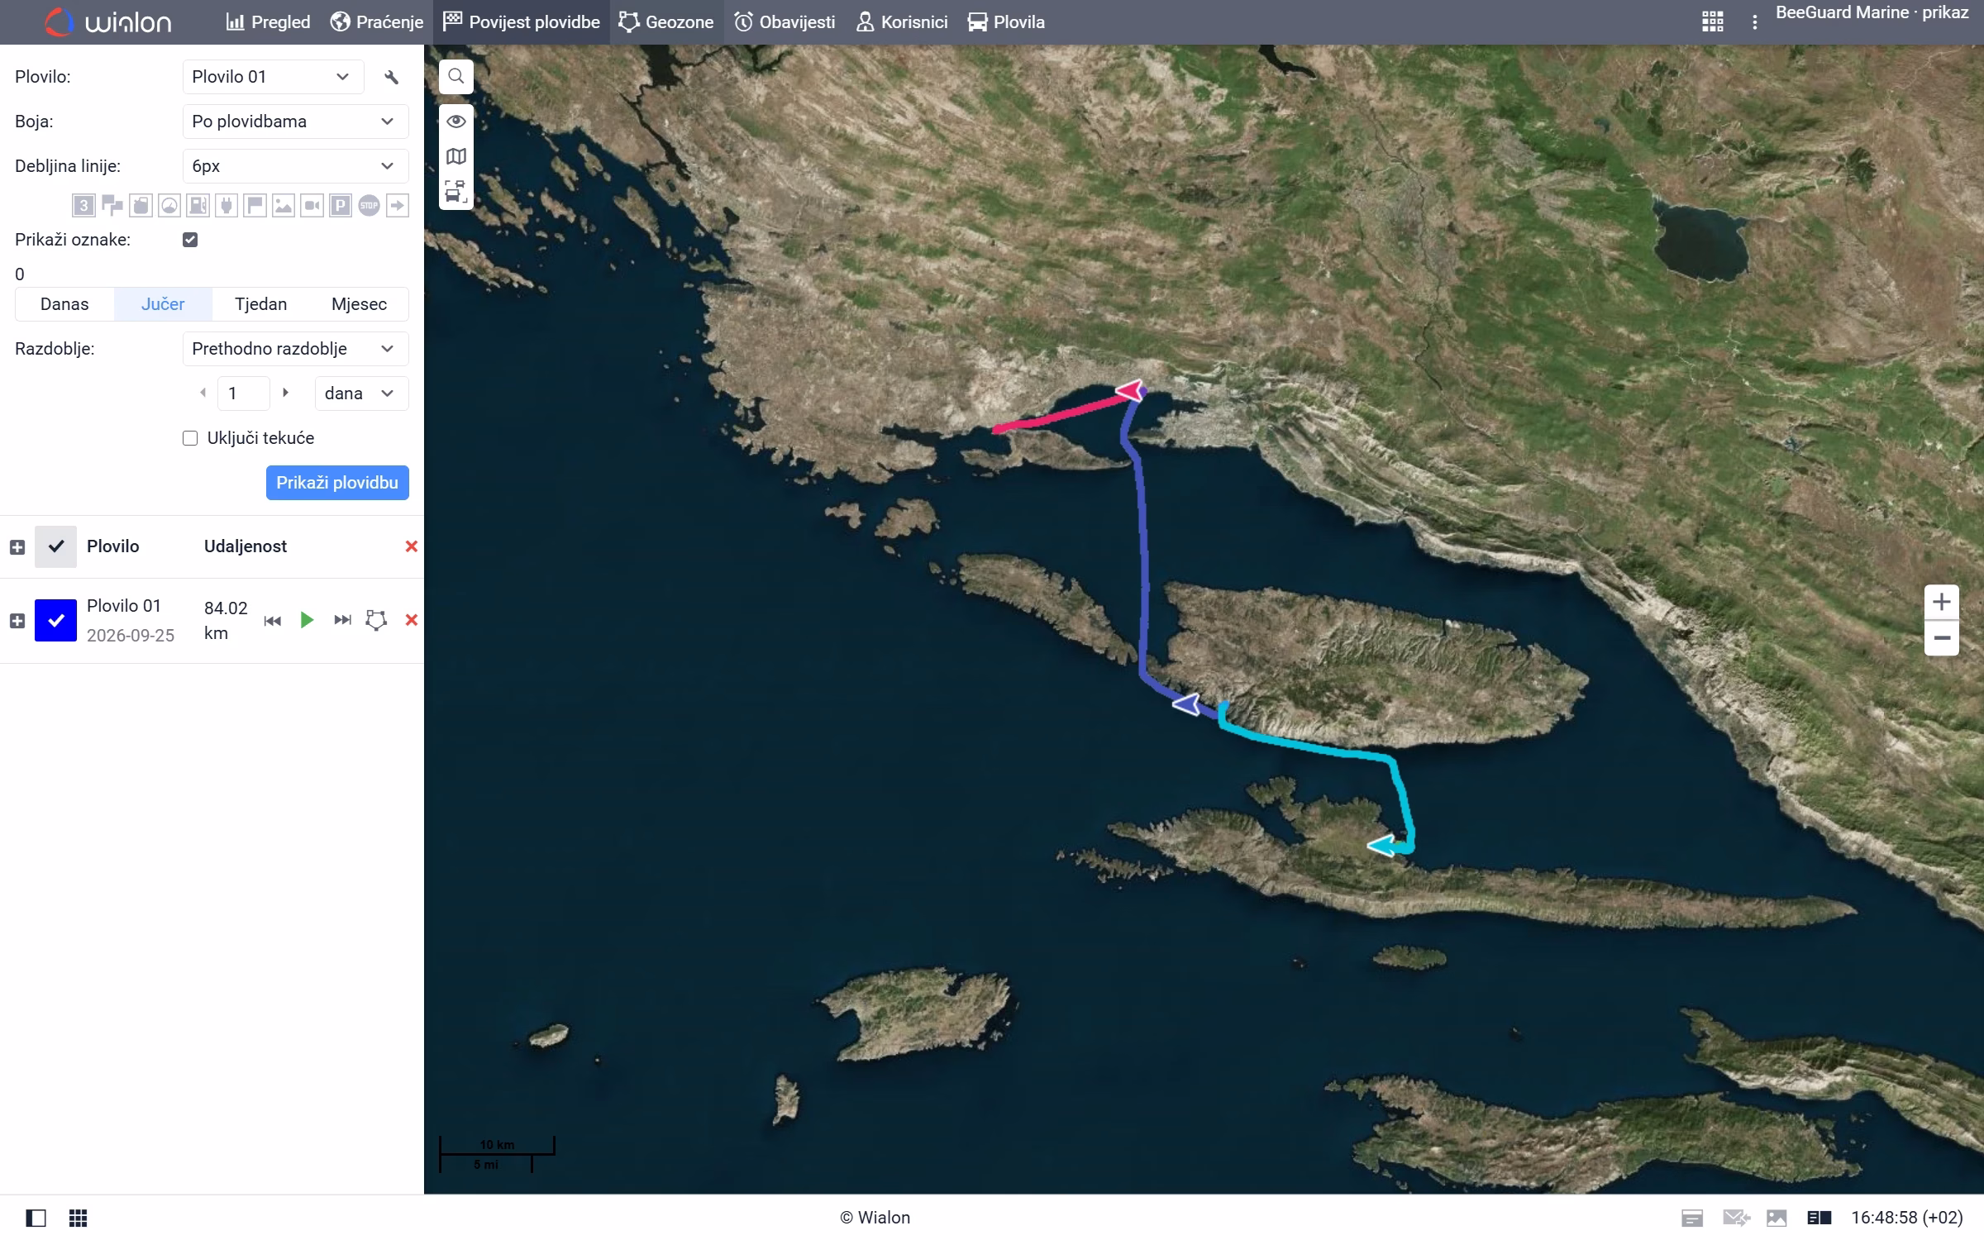This screenshot has width=1984, height=1240.
Task: Click the period count input field
Action: click(244, 393)
